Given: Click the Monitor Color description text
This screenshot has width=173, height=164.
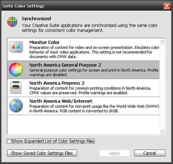Looking at the screenshot, I should tap(94, 52).
